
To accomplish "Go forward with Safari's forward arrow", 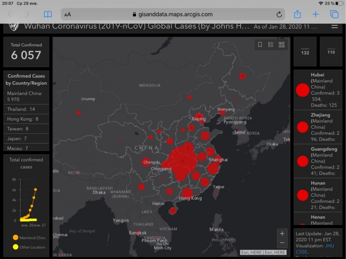I will click(x=28, y=14).
